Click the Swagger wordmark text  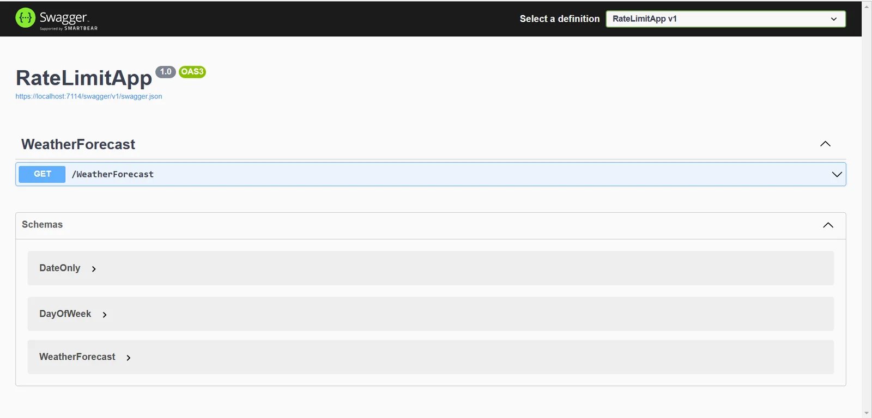coord(64,17)
